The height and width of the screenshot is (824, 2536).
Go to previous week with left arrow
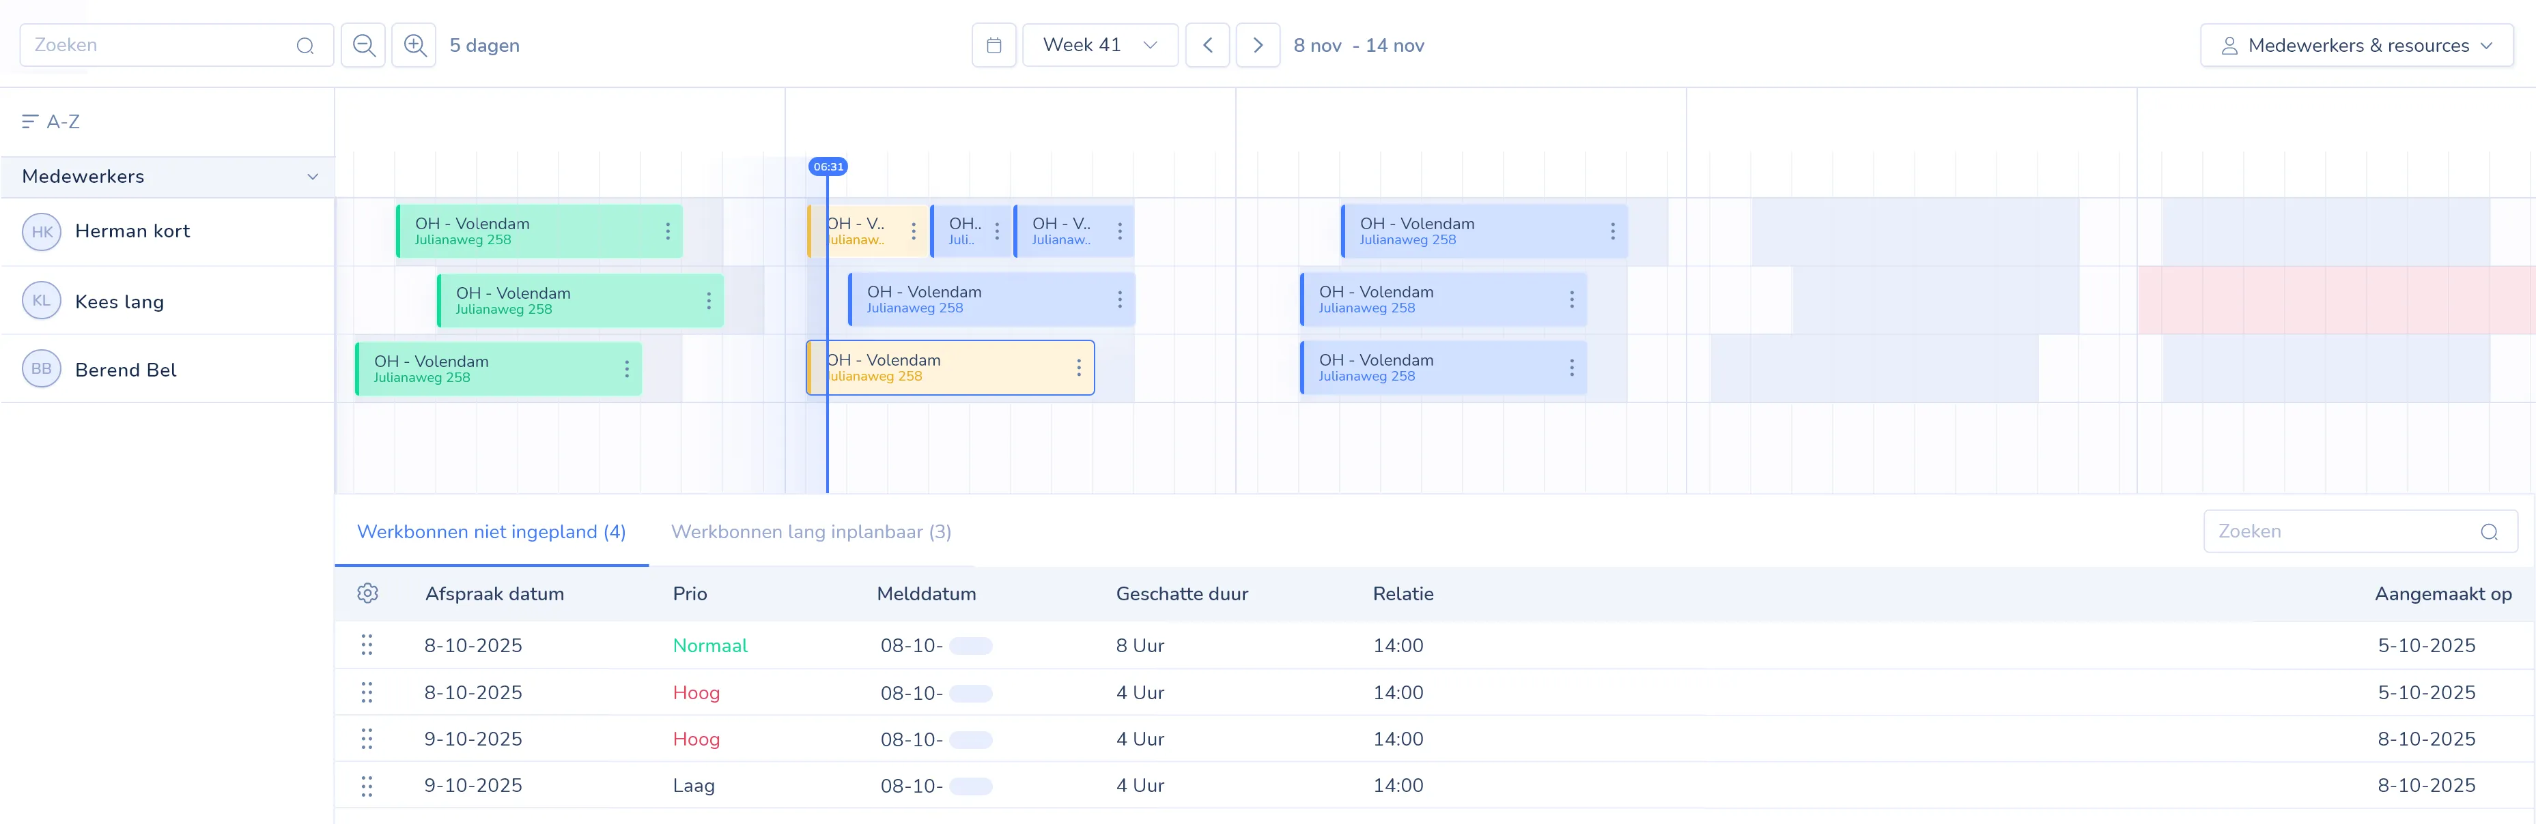click(x=1207, y=45)
